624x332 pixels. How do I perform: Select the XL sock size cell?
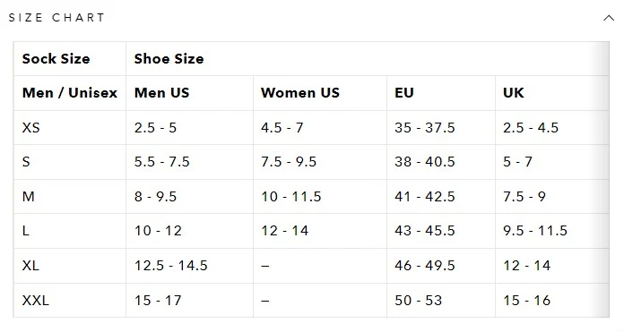pos(70,266)
